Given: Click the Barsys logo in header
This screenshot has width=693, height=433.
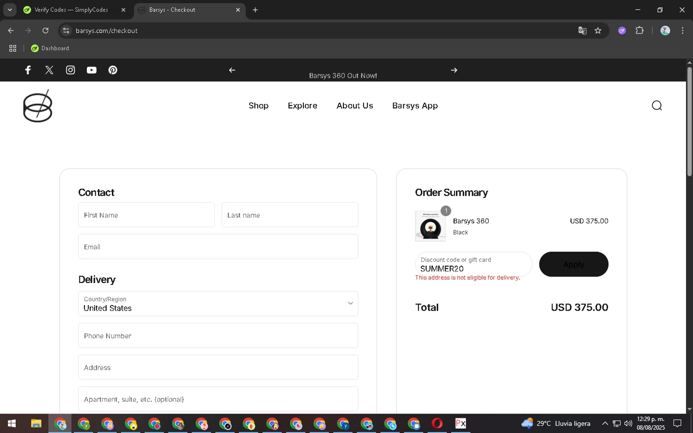Looking at the screenshot, I should point(37,106).
